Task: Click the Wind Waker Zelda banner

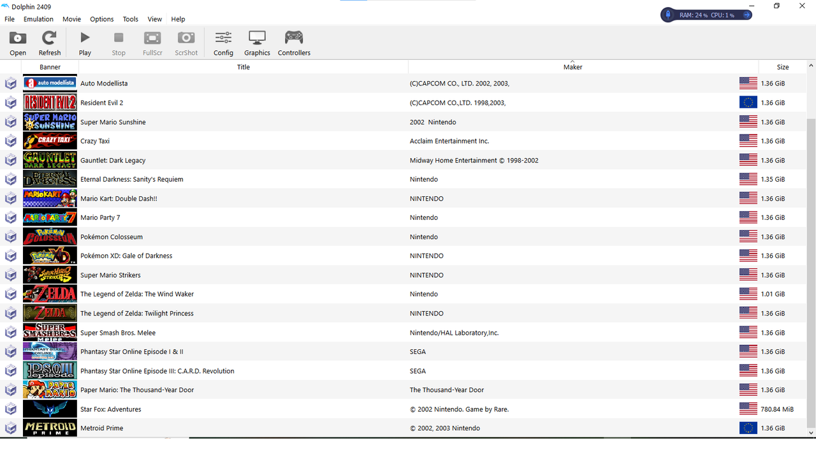Action: tap(50, 294)
